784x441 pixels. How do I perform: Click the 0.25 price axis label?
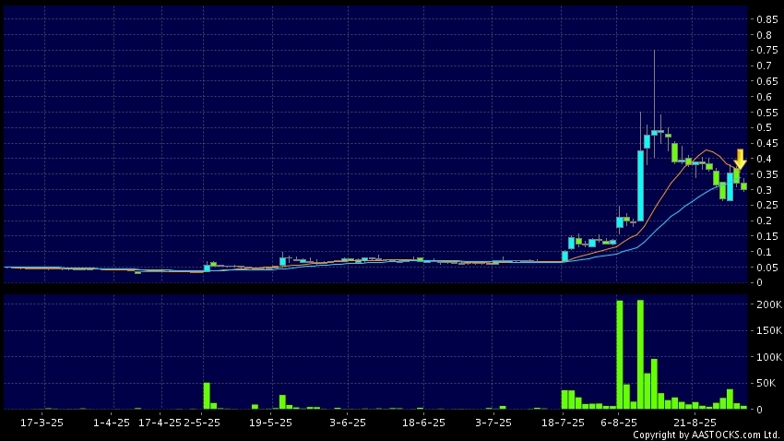point(767,206)
